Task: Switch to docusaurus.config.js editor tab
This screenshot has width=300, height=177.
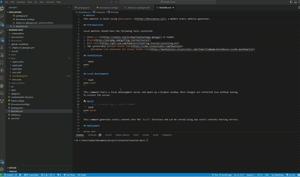Action: [108, 8]
